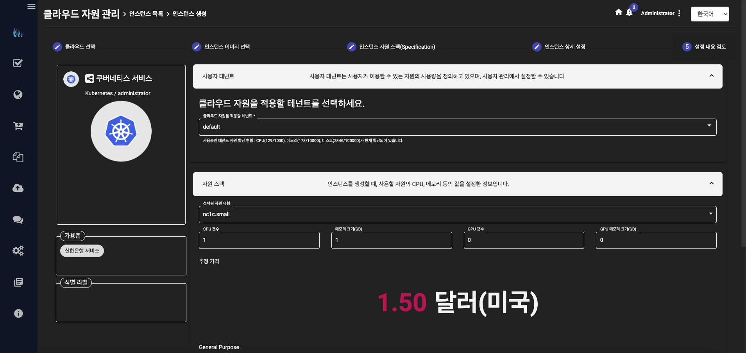746x353 pixels.
Task: Select the 신한은행 서비스 availability zone chip
Action: pos(82,250)
